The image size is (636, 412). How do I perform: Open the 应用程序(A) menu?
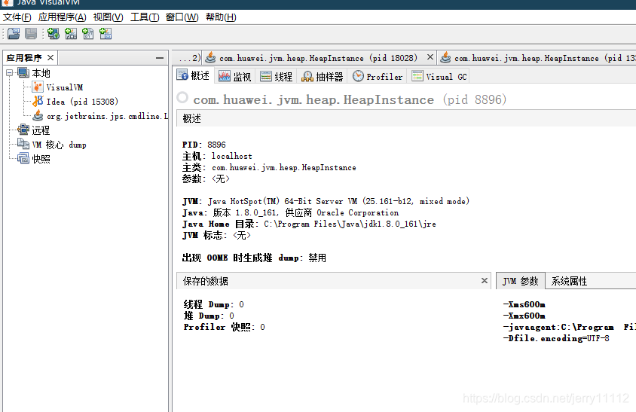62,17
